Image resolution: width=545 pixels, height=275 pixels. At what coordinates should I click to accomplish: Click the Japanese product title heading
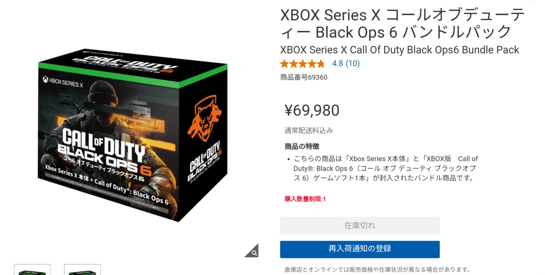coord(403,24)
